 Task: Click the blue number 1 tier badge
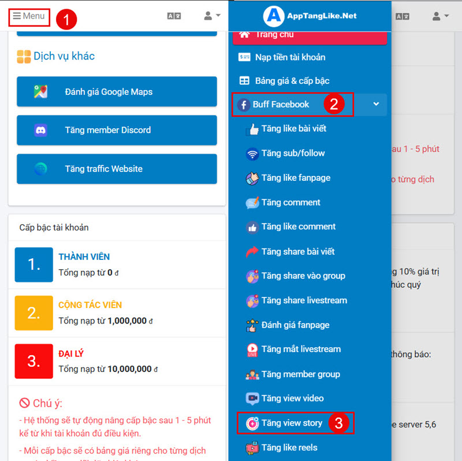pos(34,265)
